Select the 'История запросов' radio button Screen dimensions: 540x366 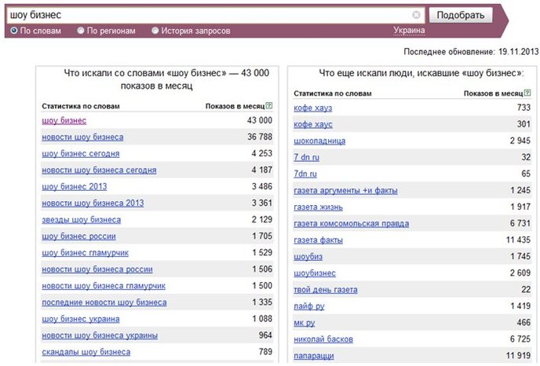(x=155, y=31)
